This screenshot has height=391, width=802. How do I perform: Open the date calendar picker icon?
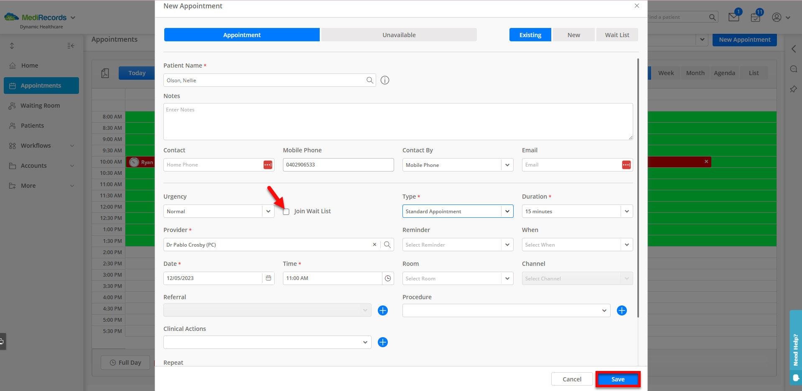pos(268,278)
